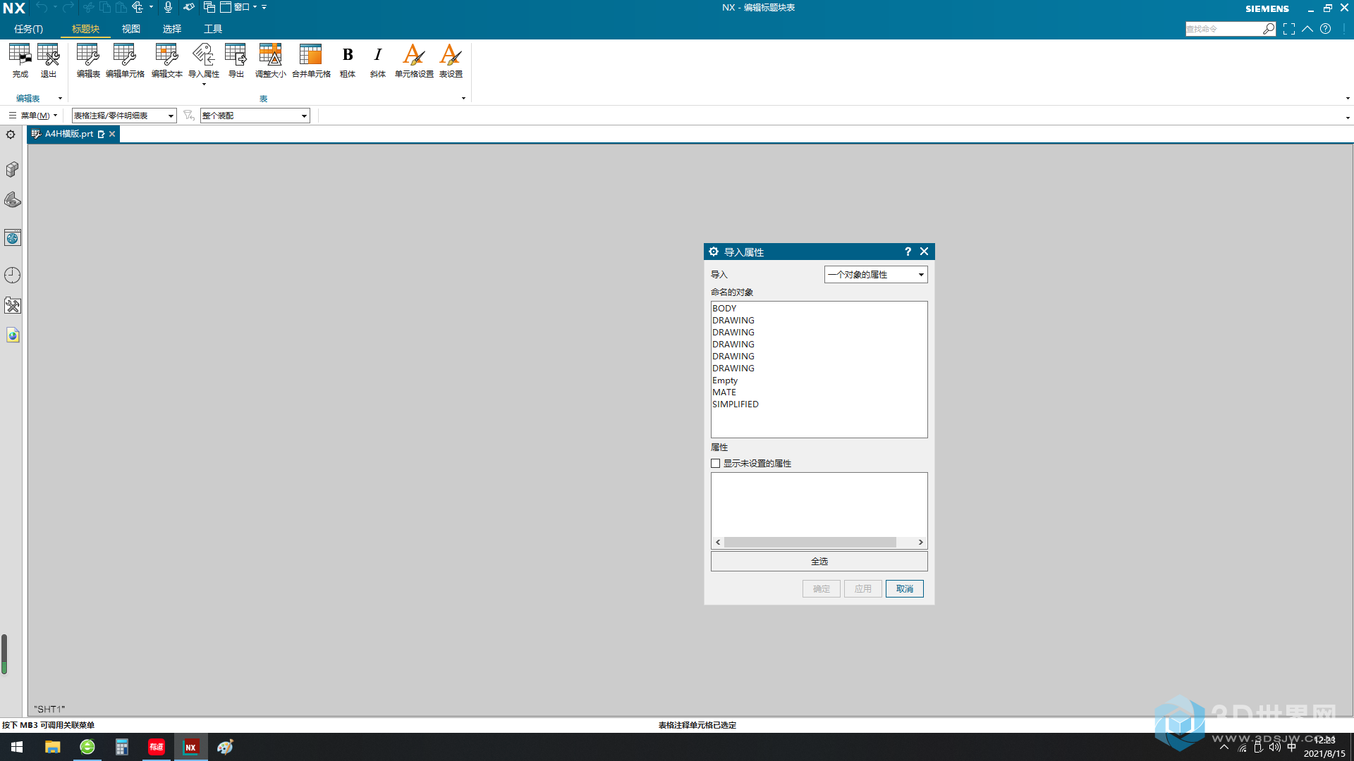Open 单元格设置 (Cell Settings)
This screenshot has height=761, width=1354.
tap(414, 61)
